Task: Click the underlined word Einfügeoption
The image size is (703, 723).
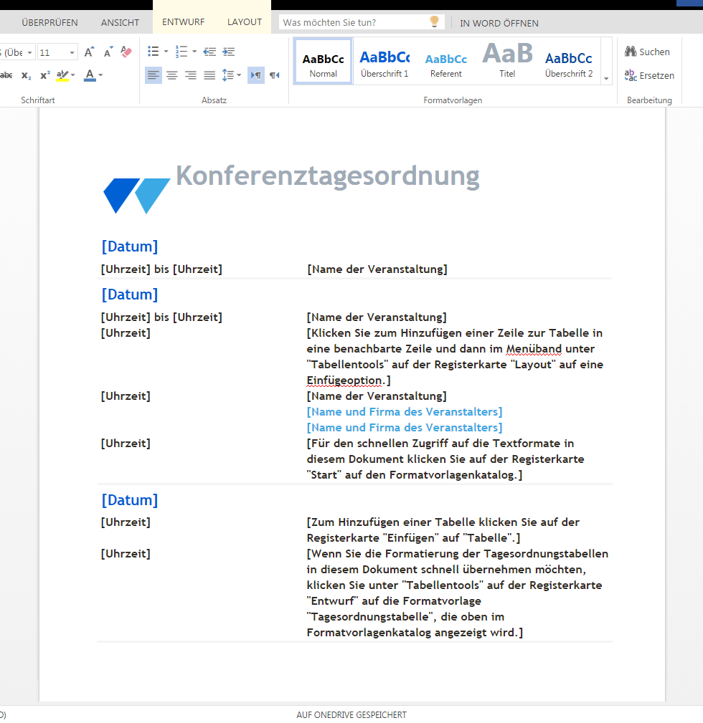Action: (344, 380)
